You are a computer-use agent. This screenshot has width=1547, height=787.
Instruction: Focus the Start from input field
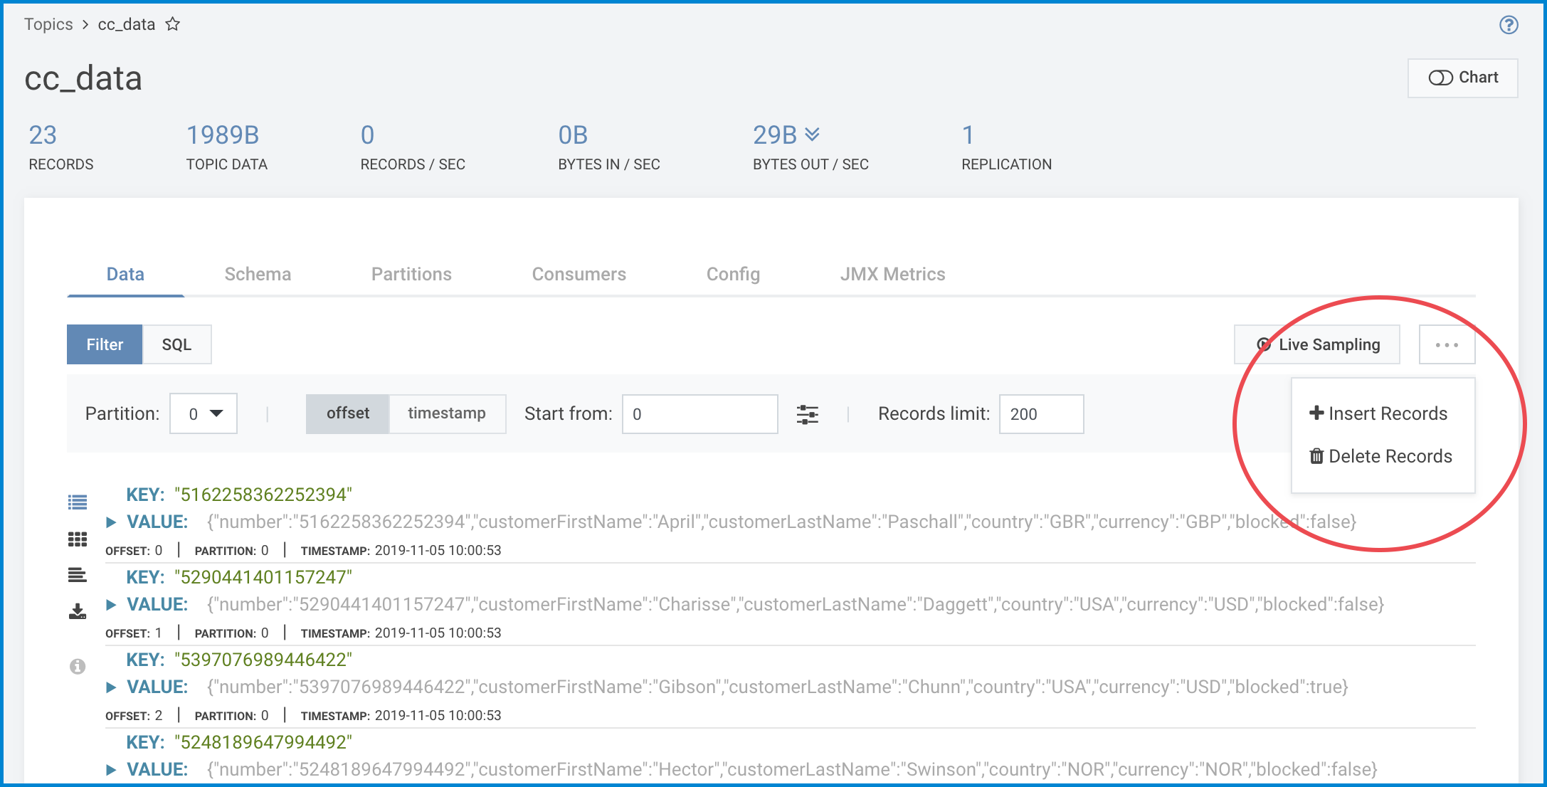point(700,414)
